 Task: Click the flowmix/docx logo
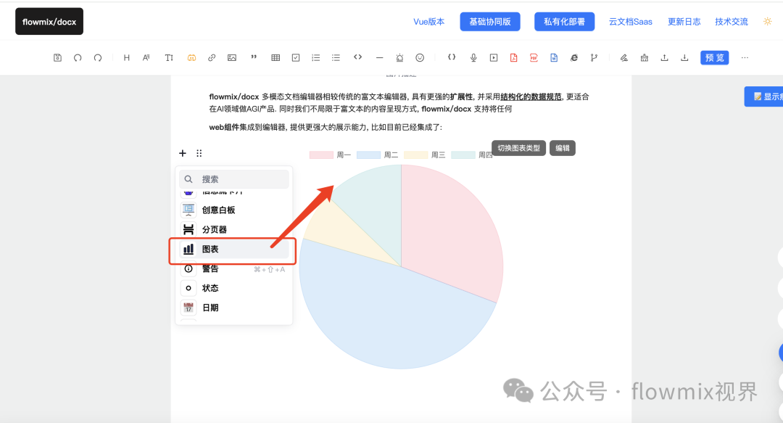click(49, 22)
